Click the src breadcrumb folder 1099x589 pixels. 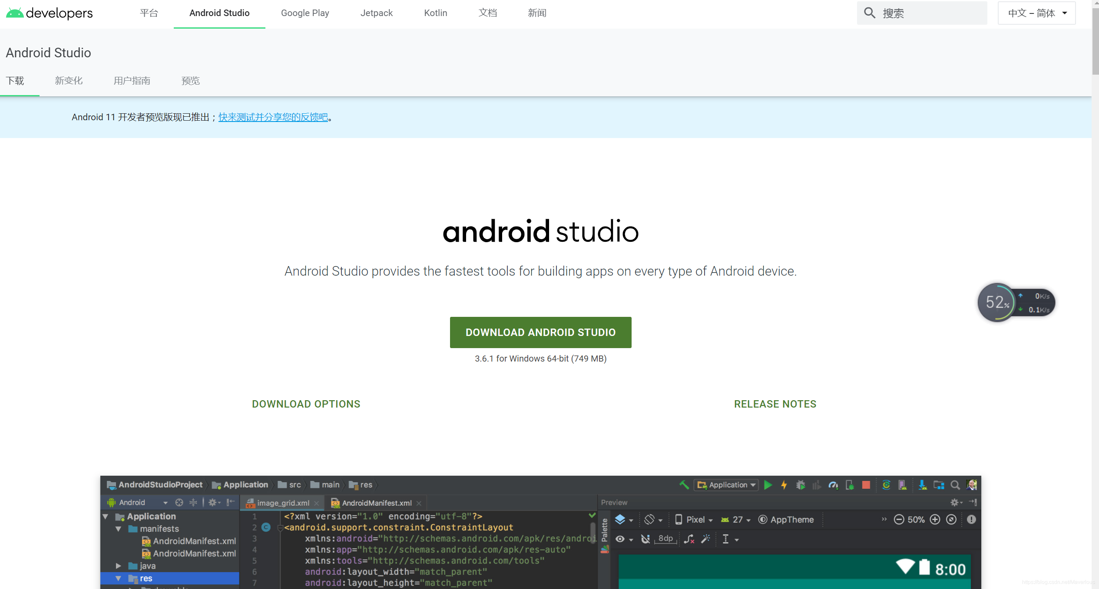click(289, 485)
